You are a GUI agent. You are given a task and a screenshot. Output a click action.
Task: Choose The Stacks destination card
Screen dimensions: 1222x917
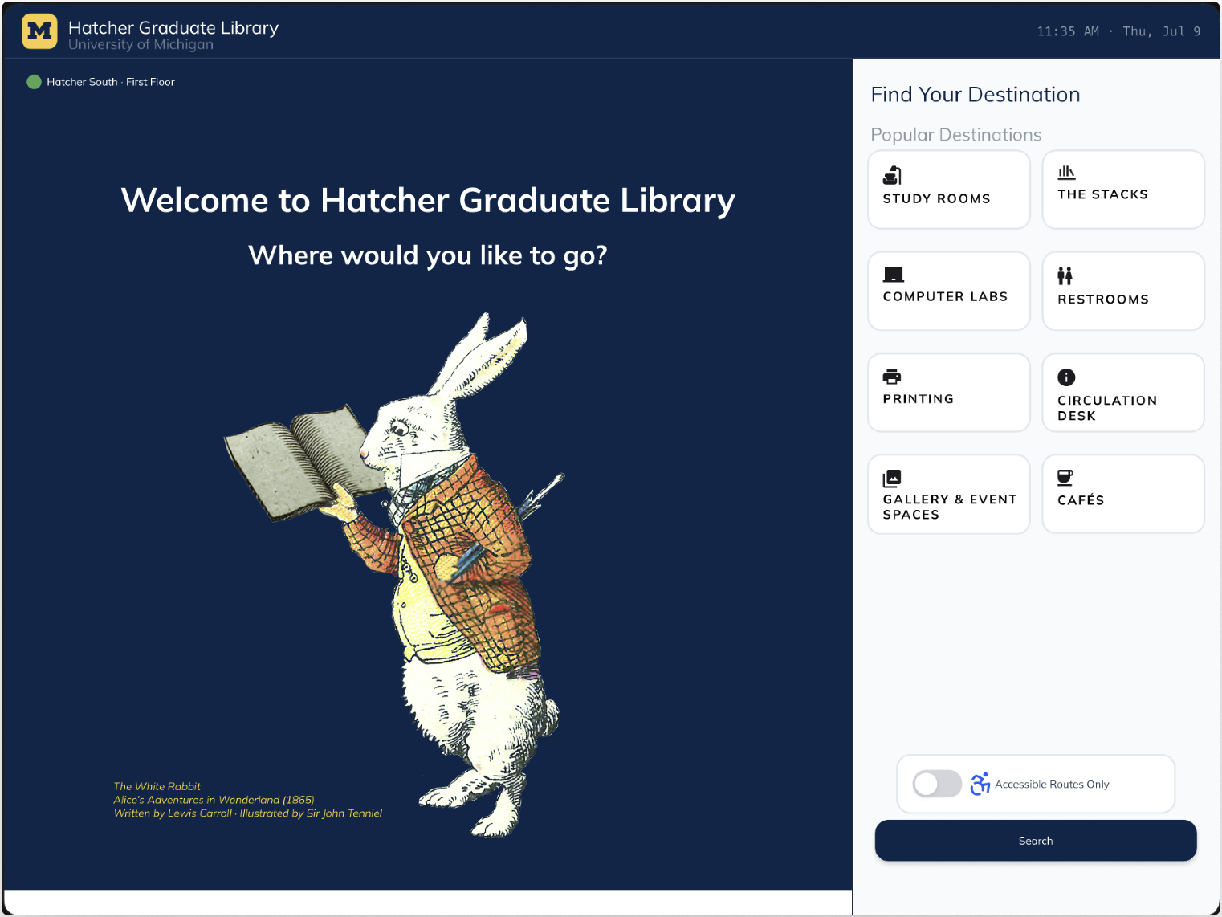coord(1123,190)
